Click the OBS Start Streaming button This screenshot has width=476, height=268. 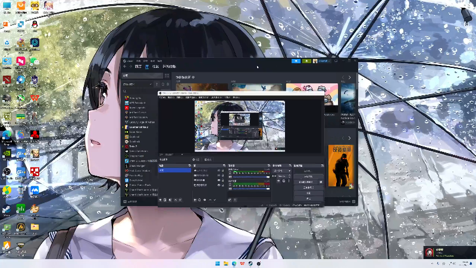[x=308, y=171]
